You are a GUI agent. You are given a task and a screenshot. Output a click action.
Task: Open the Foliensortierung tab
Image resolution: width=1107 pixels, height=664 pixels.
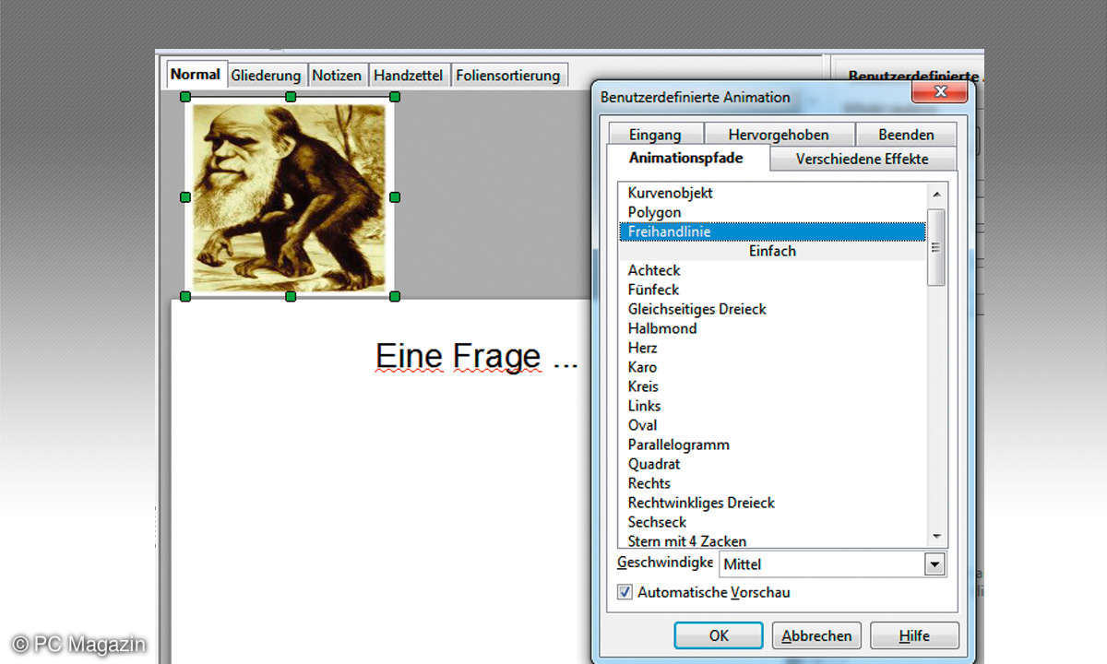508,76
